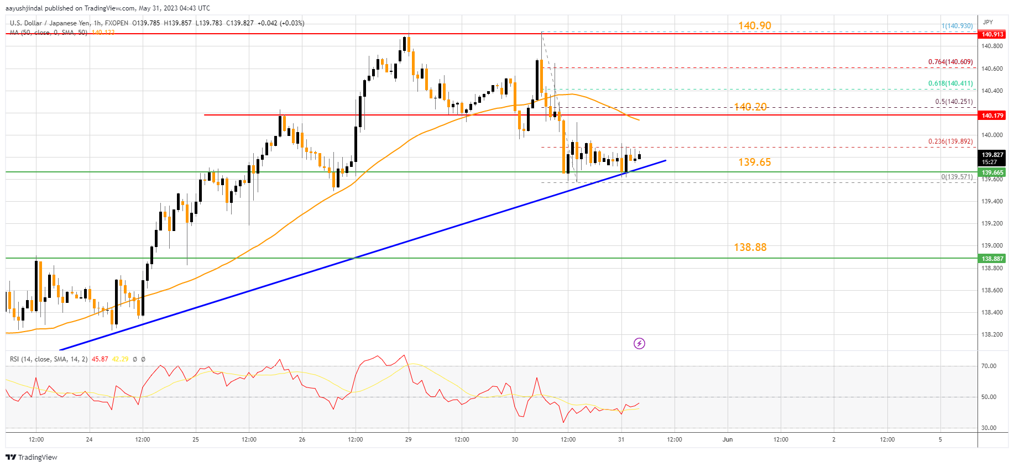Select the 1(140.930) Fibonacci label
The width and height of the screenshot is (1014, 467).
(x=957, y=26)
